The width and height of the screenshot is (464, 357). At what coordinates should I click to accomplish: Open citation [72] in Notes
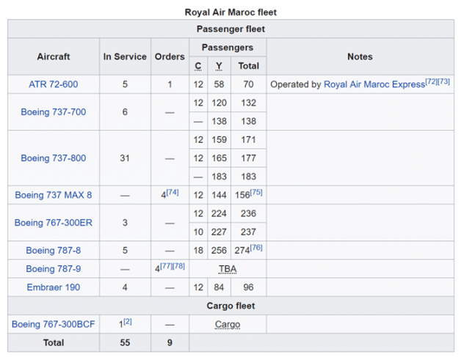tap(431, 81)
